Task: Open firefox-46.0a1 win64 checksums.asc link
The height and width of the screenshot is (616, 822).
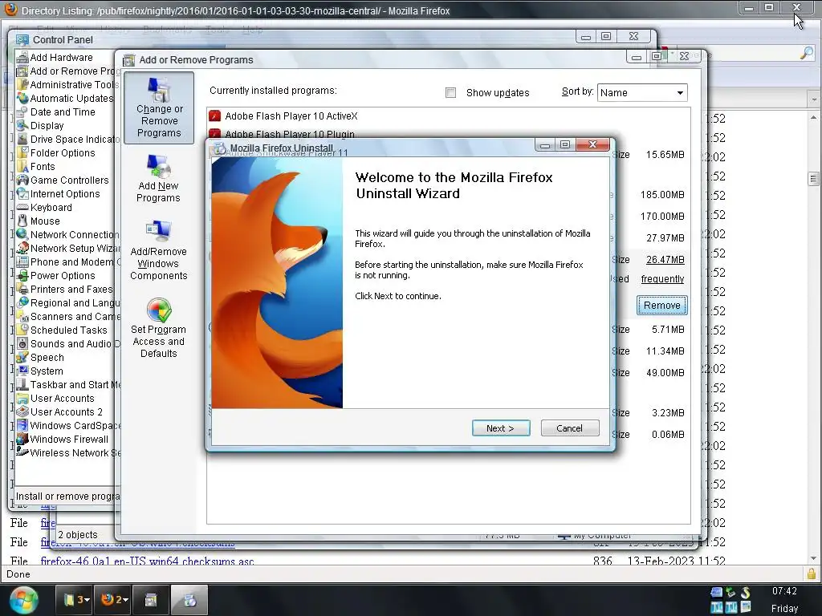Action: (x=148, y=561)
